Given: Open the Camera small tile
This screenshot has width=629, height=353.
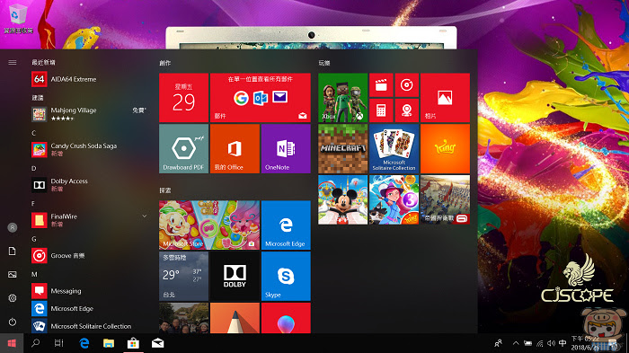Looking at the screenshot, I should point(407,110).
